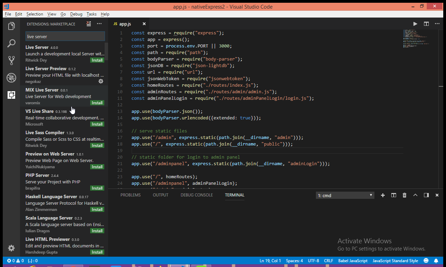446x267 pixels.
Task: Open the File menu
Action: pyautogui.click(x=8, y=14)
